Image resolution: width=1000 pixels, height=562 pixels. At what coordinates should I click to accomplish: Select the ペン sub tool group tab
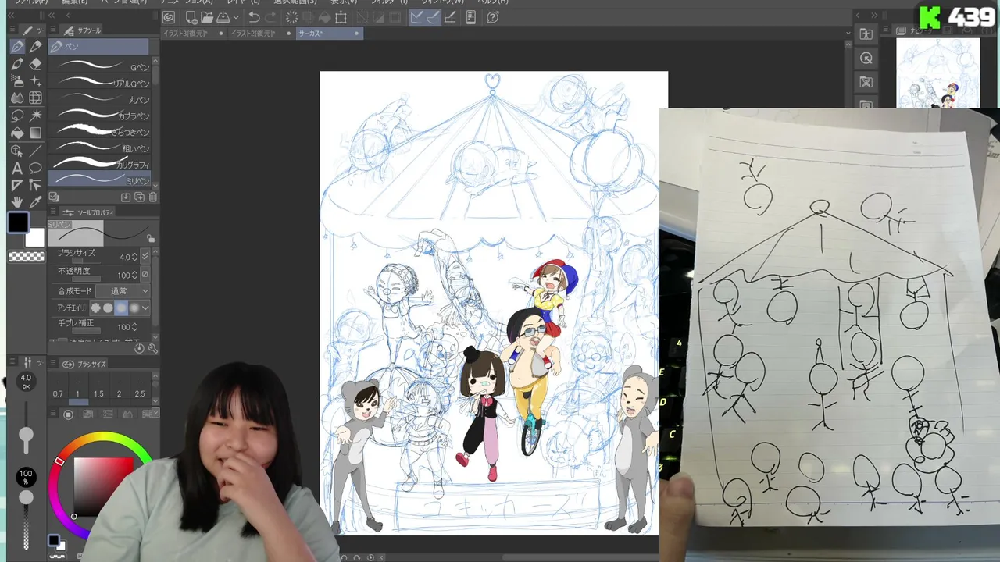[98, 47]
